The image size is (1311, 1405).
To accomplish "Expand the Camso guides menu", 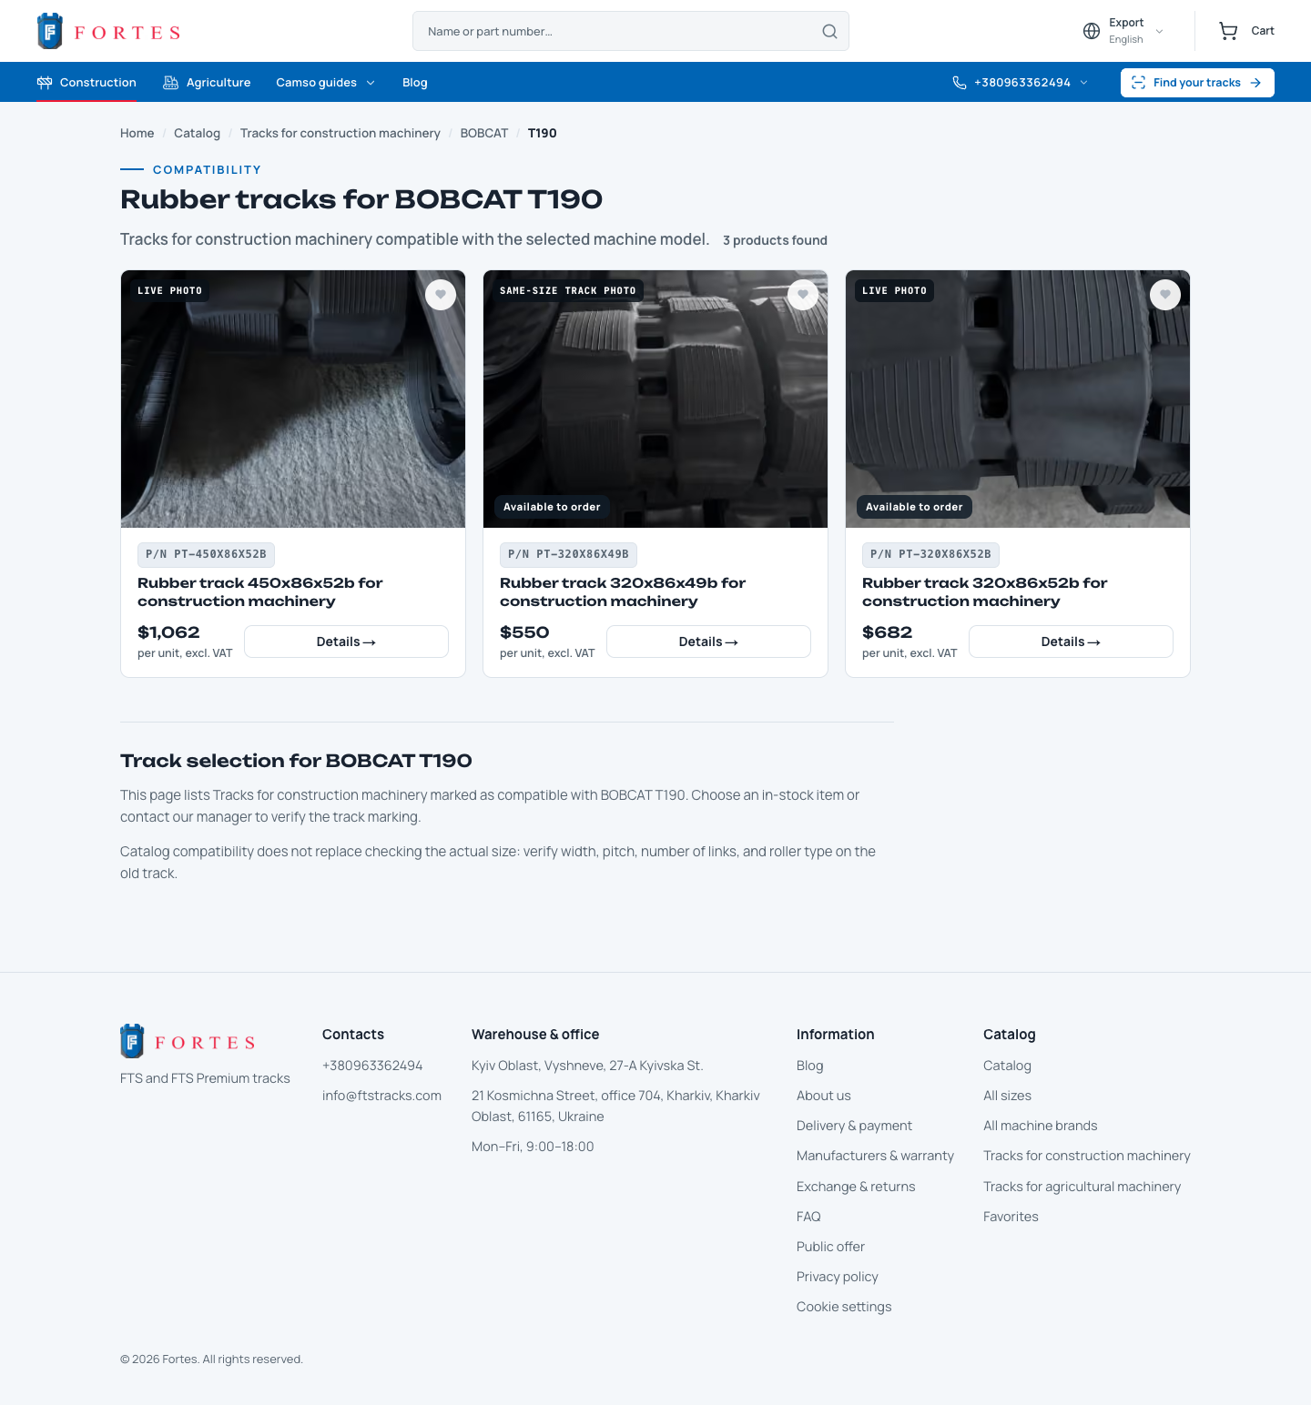I will (x=325, y=83).
